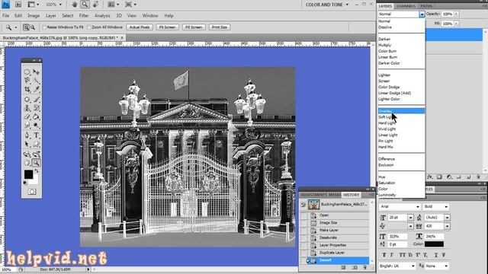
Task: Click Rotate View tool in application bar
Action: pyautogui.click(x=95, y=5)
